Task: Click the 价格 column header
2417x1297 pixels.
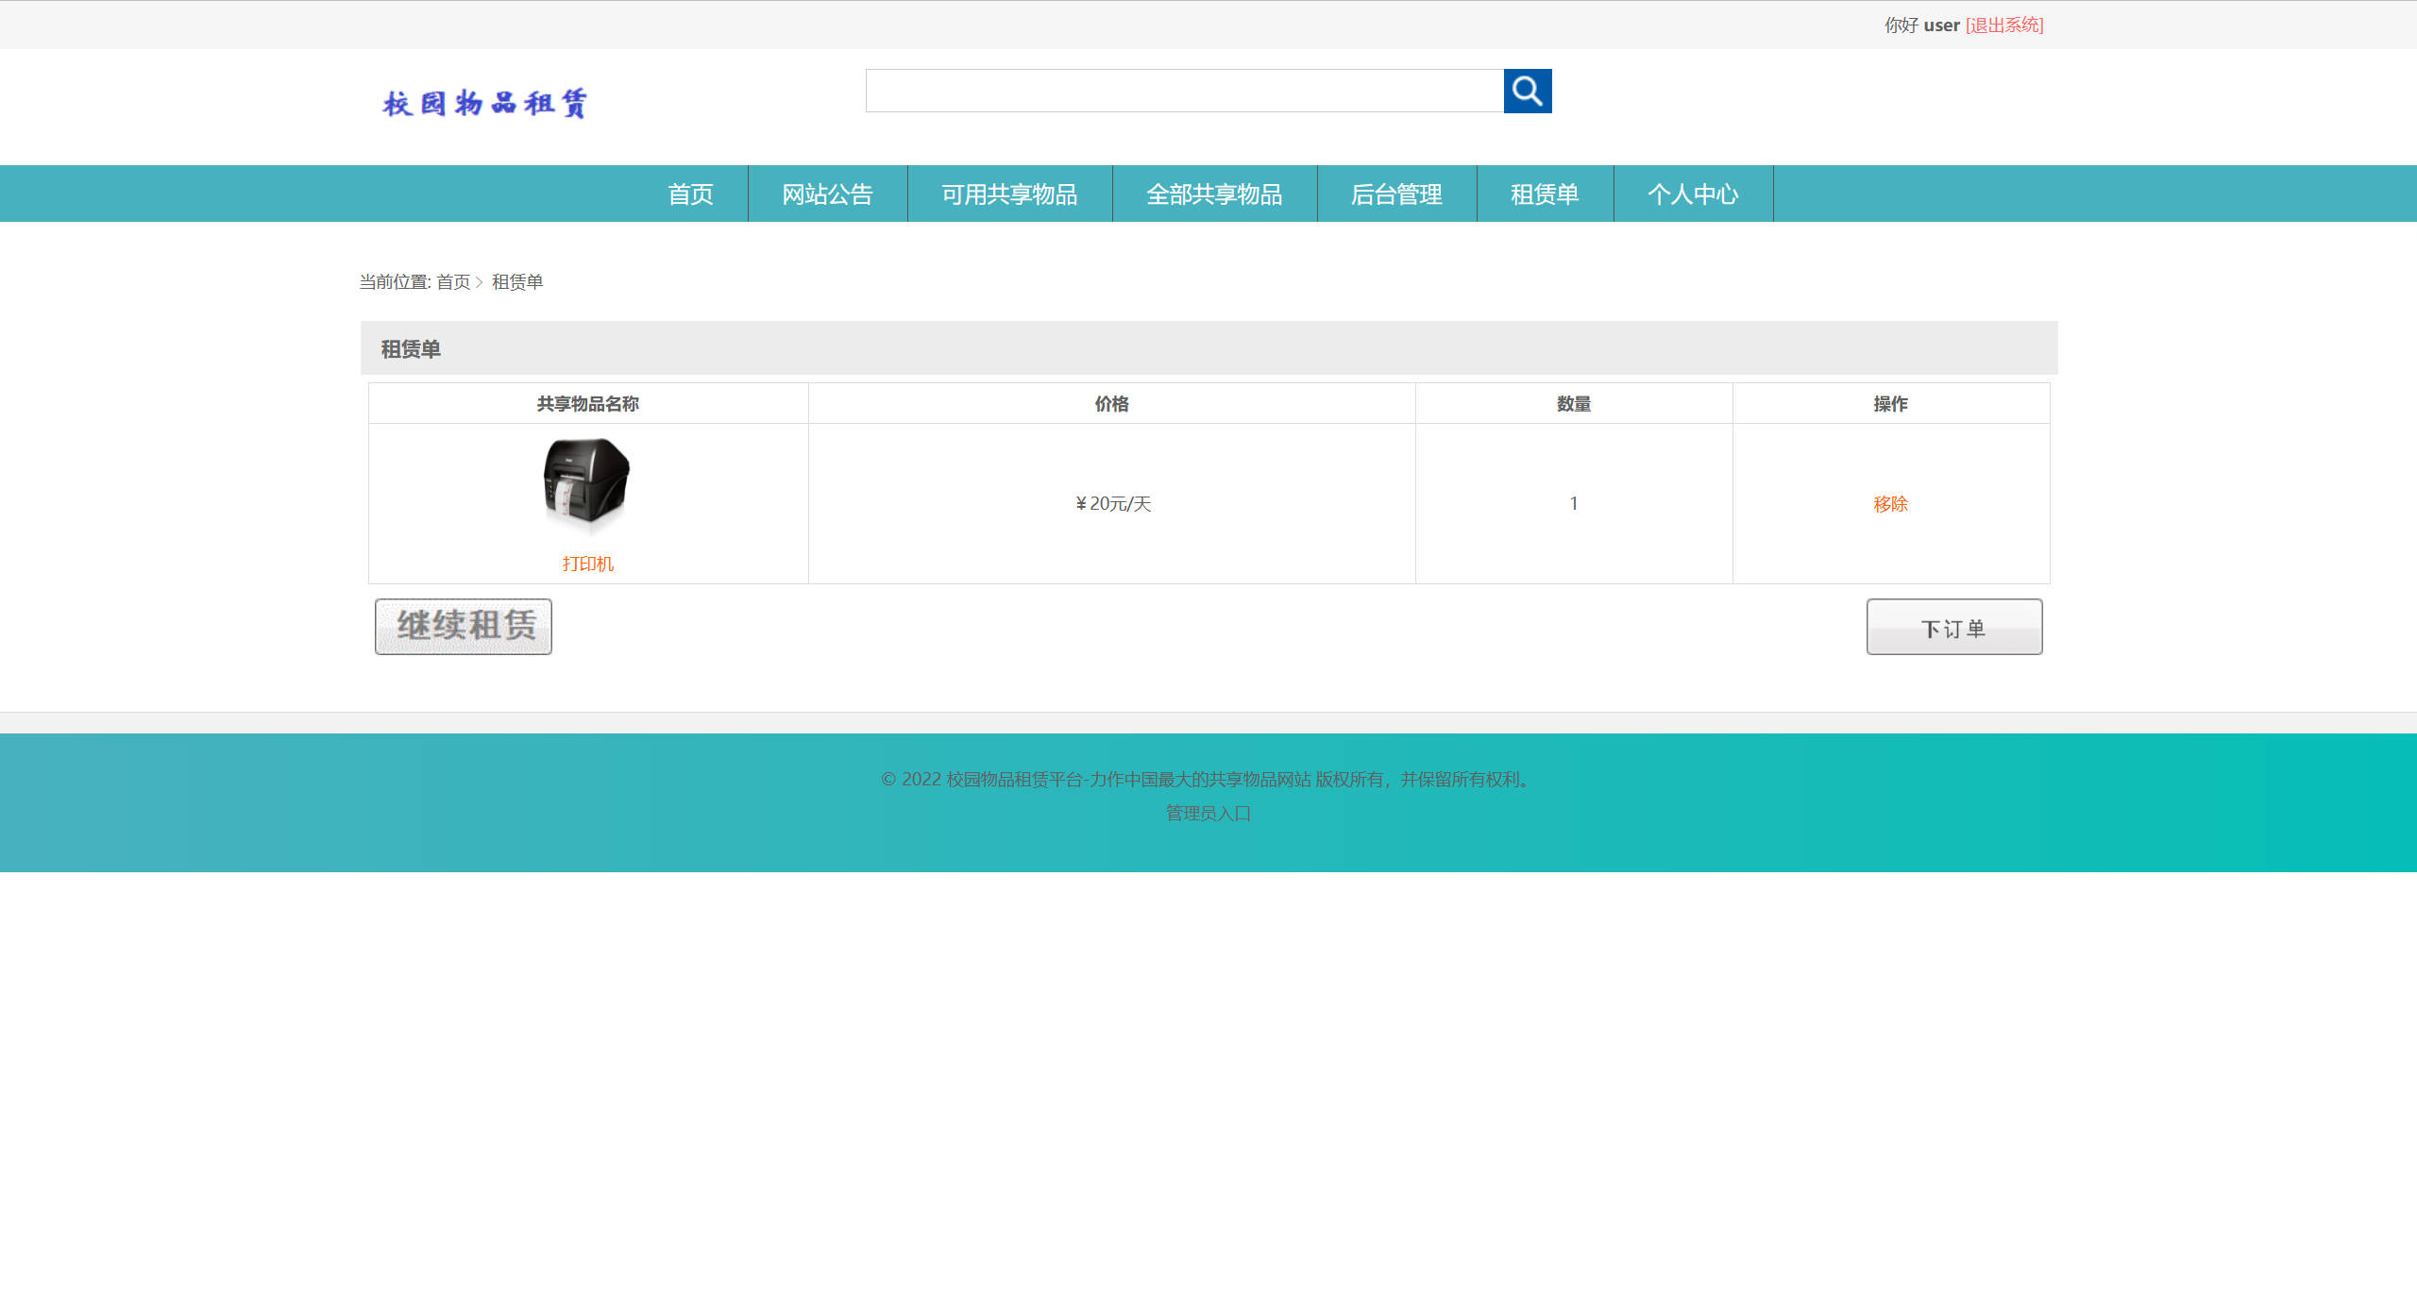Action: click(1111, 403)
